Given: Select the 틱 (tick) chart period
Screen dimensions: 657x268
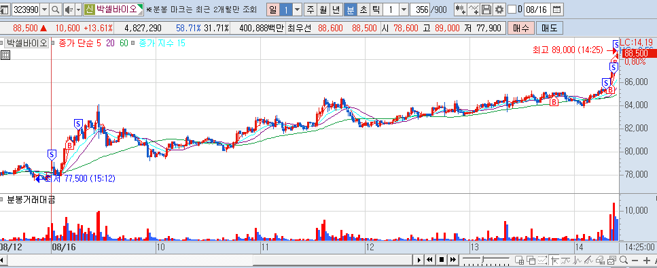Looking at the screenshot, I should (x=376, y=10).
